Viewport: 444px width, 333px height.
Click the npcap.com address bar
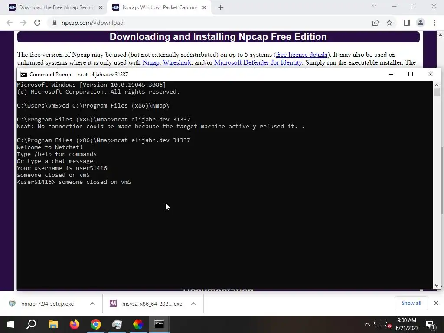209,23
